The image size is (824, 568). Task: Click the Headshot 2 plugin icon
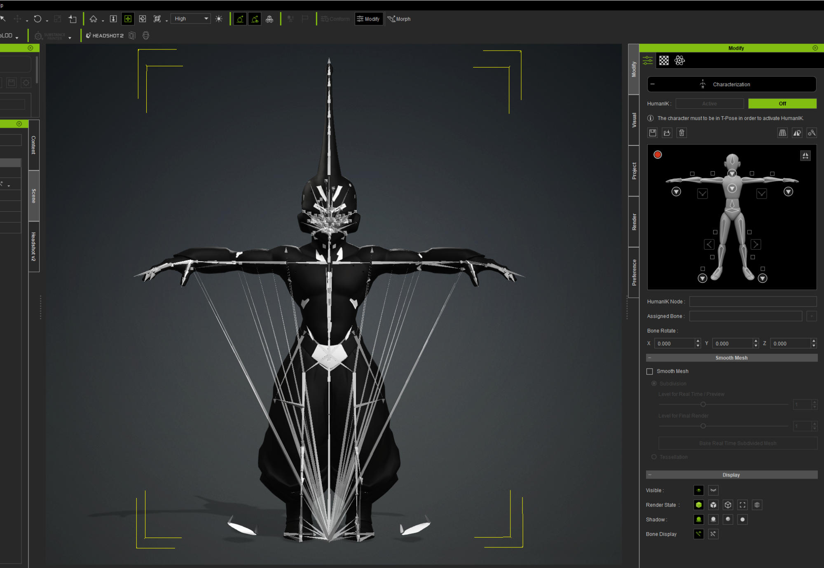(x=104, y=35)
